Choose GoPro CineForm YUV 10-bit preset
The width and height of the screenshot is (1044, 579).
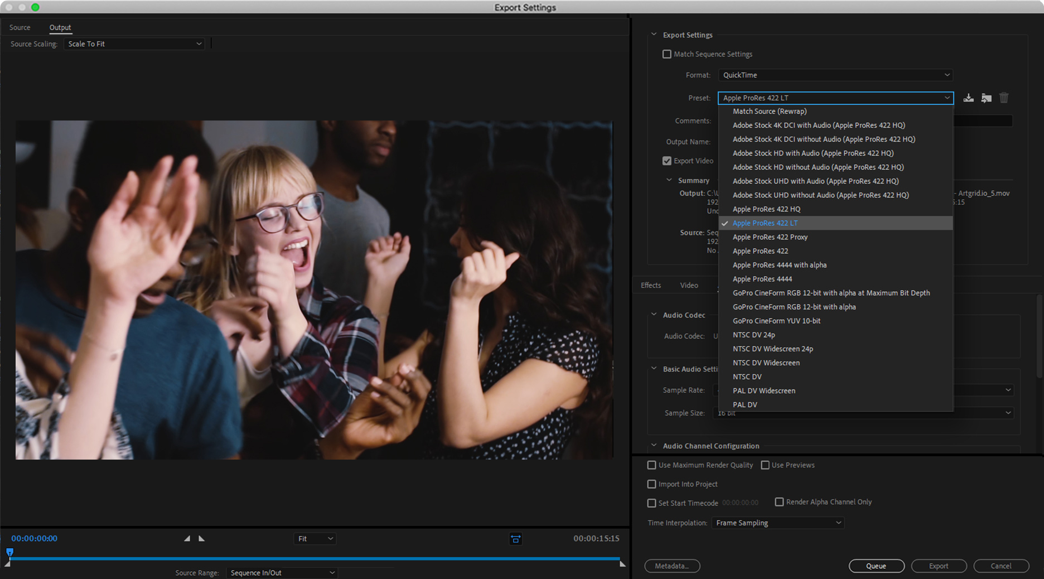[x=776, y=321]
